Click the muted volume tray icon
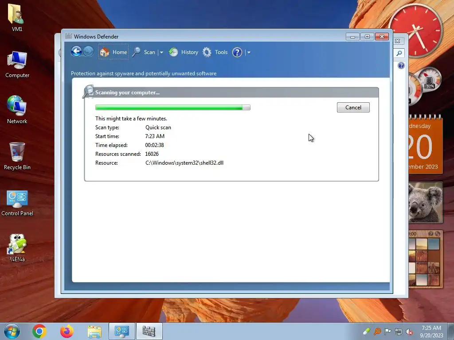454x340 pixels. 409,331
